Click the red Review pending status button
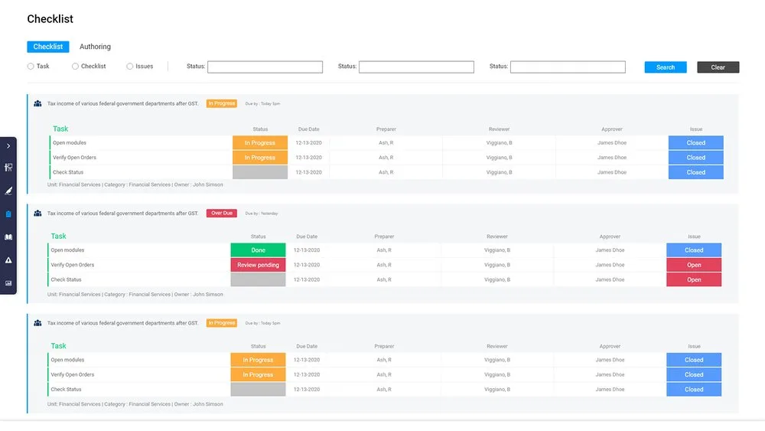 [x=258, y=265]
